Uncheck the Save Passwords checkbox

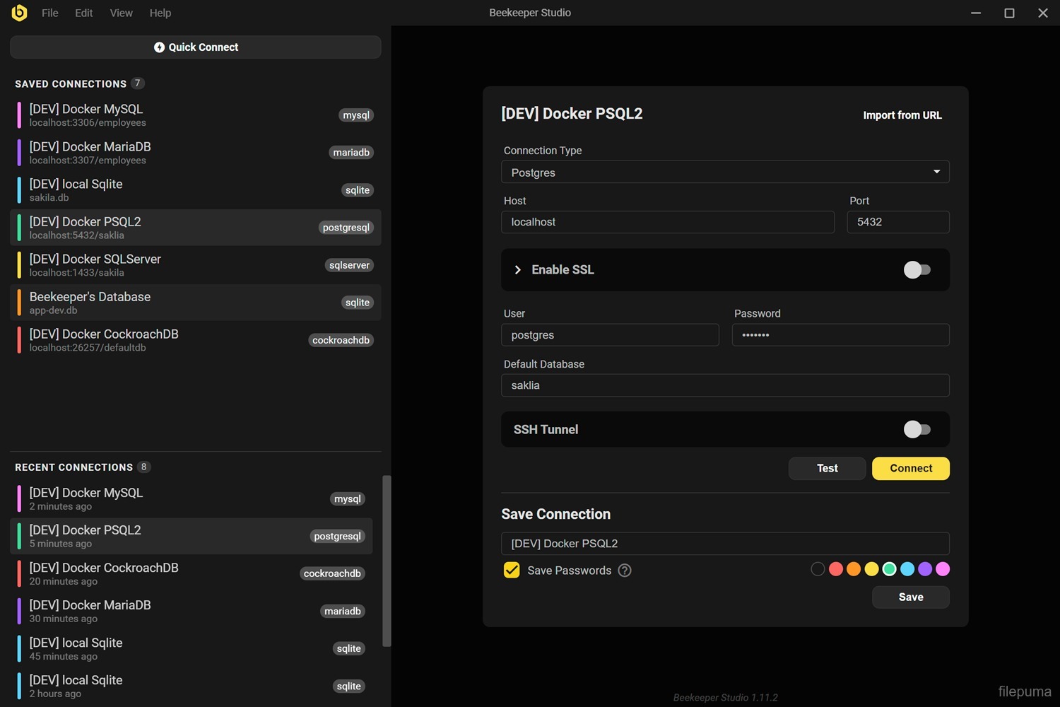coord(512,571)
